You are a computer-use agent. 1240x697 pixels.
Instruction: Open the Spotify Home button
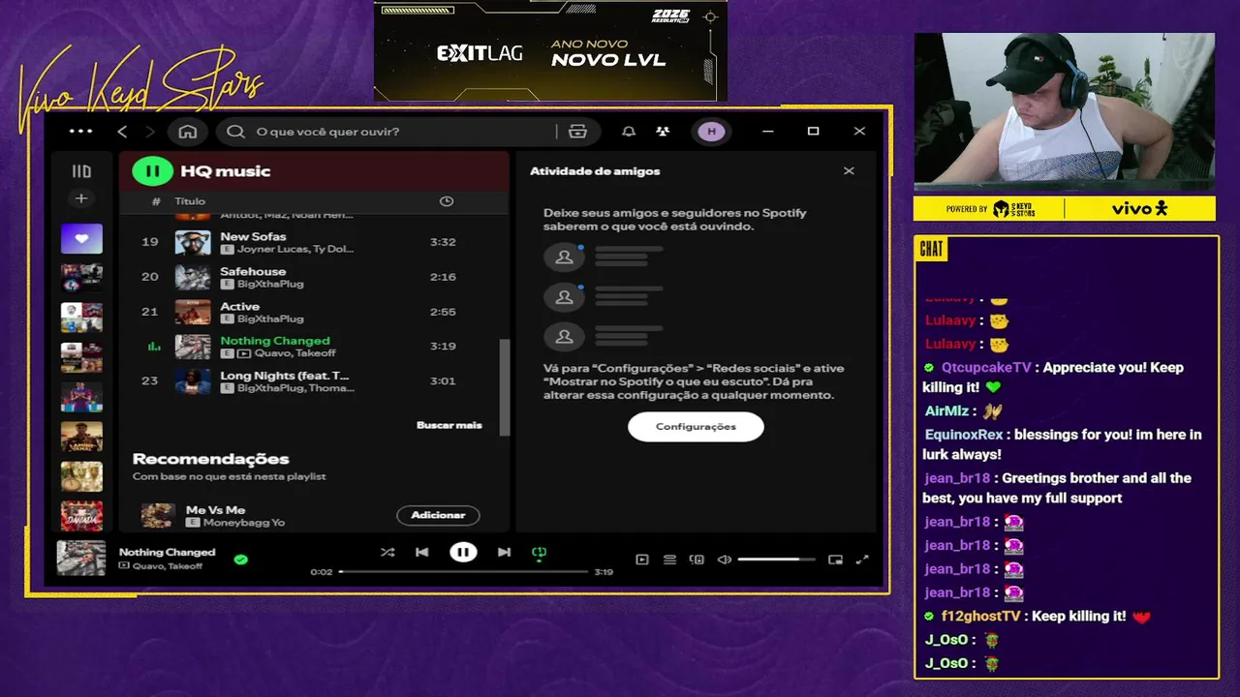188,132
